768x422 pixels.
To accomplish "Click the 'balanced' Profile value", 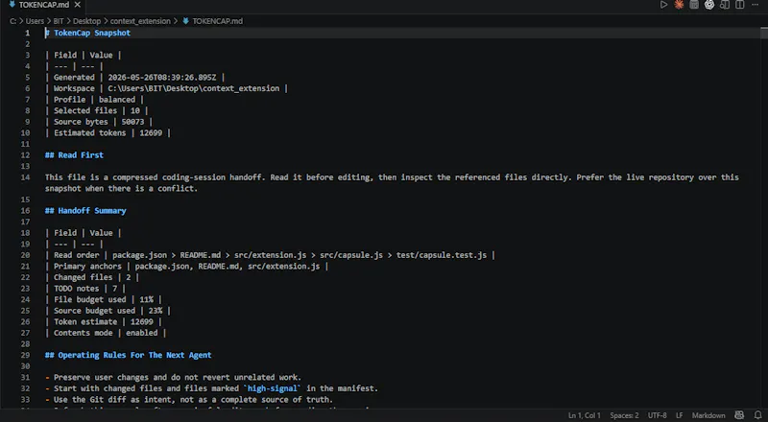I will pos(116,100).
